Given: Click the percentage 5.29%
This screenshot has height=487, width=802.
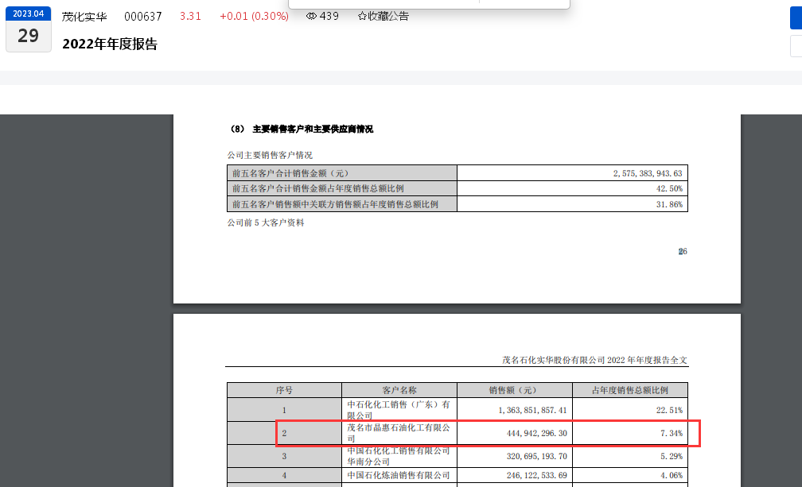Looking at the screenshot, I should 672,456.
